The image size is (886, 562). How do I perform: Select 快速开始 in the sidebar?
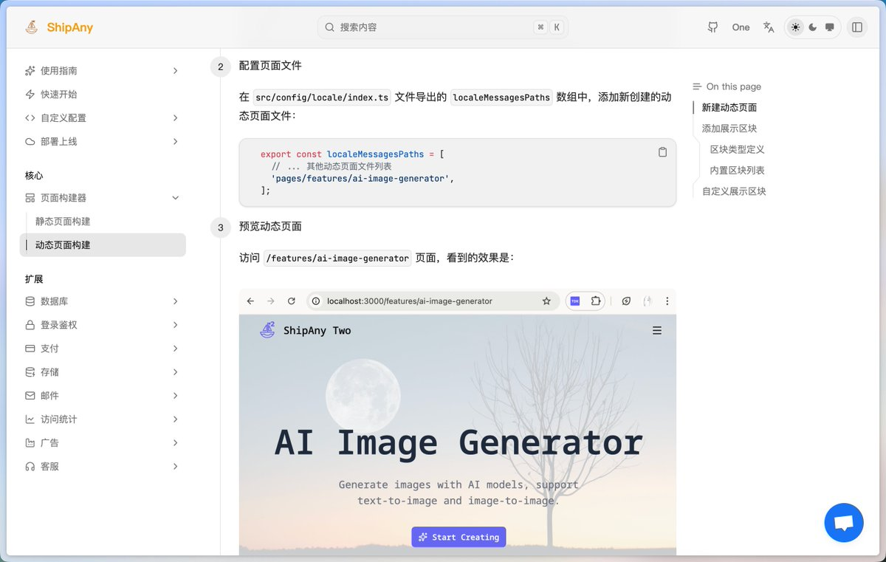[x=58, y=95]
